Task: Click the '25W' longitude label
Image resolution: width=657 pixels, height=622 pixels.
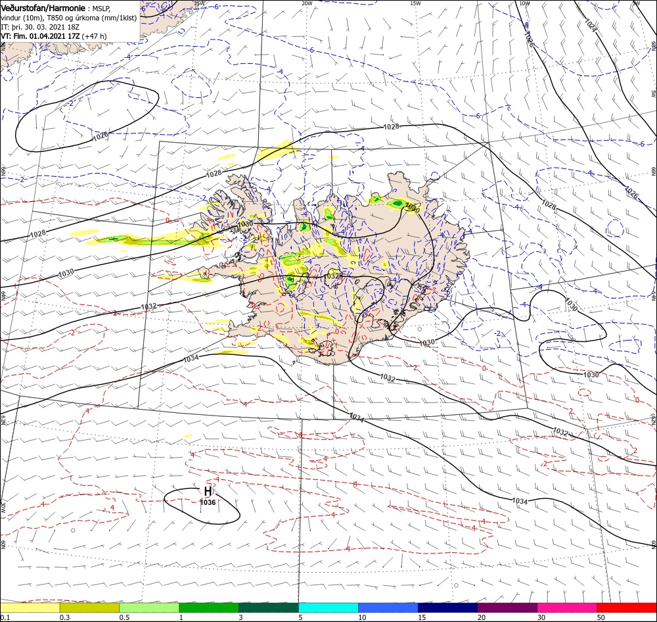Action: pos(200,3)
